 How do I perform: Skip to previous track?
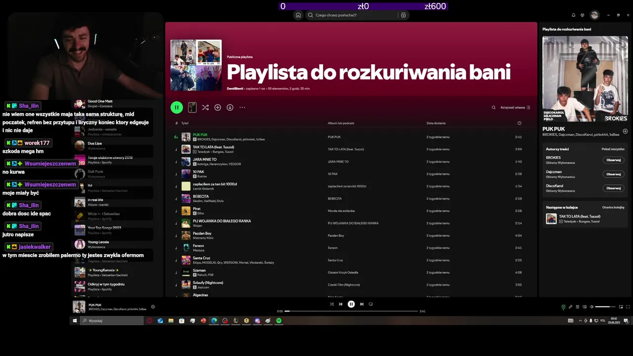coord(341,304)
